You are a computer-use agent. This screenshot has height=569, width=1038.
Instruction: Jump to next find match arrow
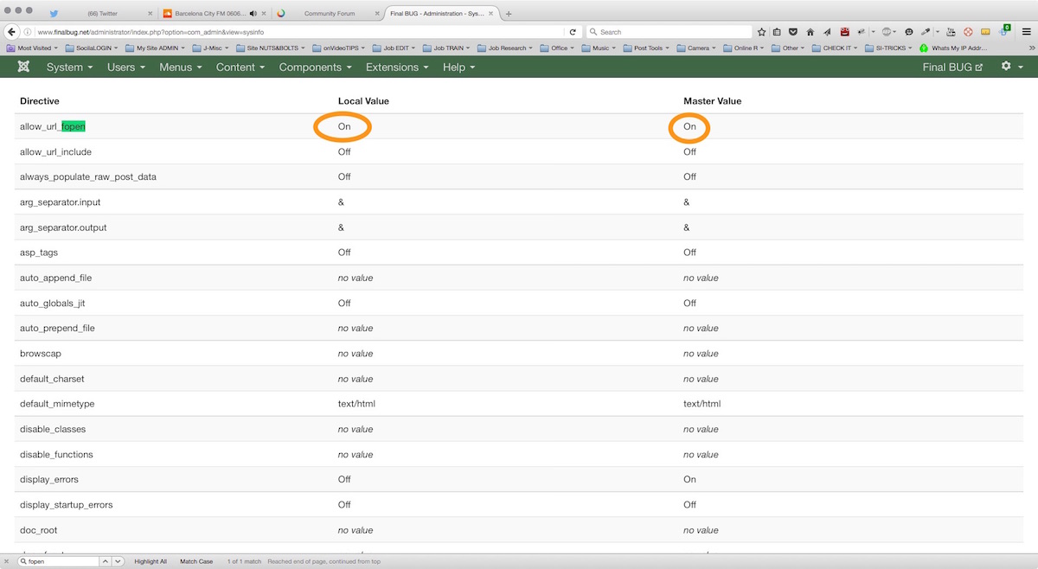[119, 561]
